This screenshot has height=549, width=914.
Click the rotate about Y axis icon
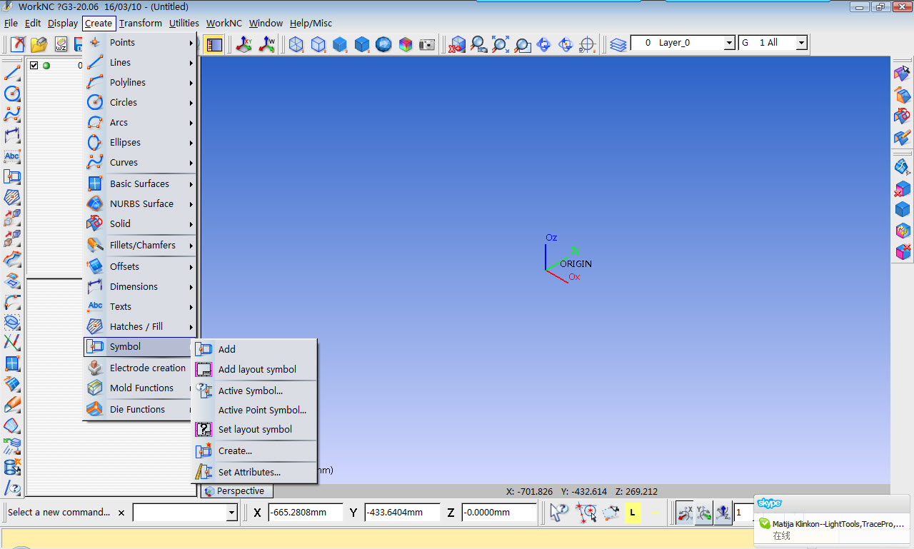tap(703, 512)
